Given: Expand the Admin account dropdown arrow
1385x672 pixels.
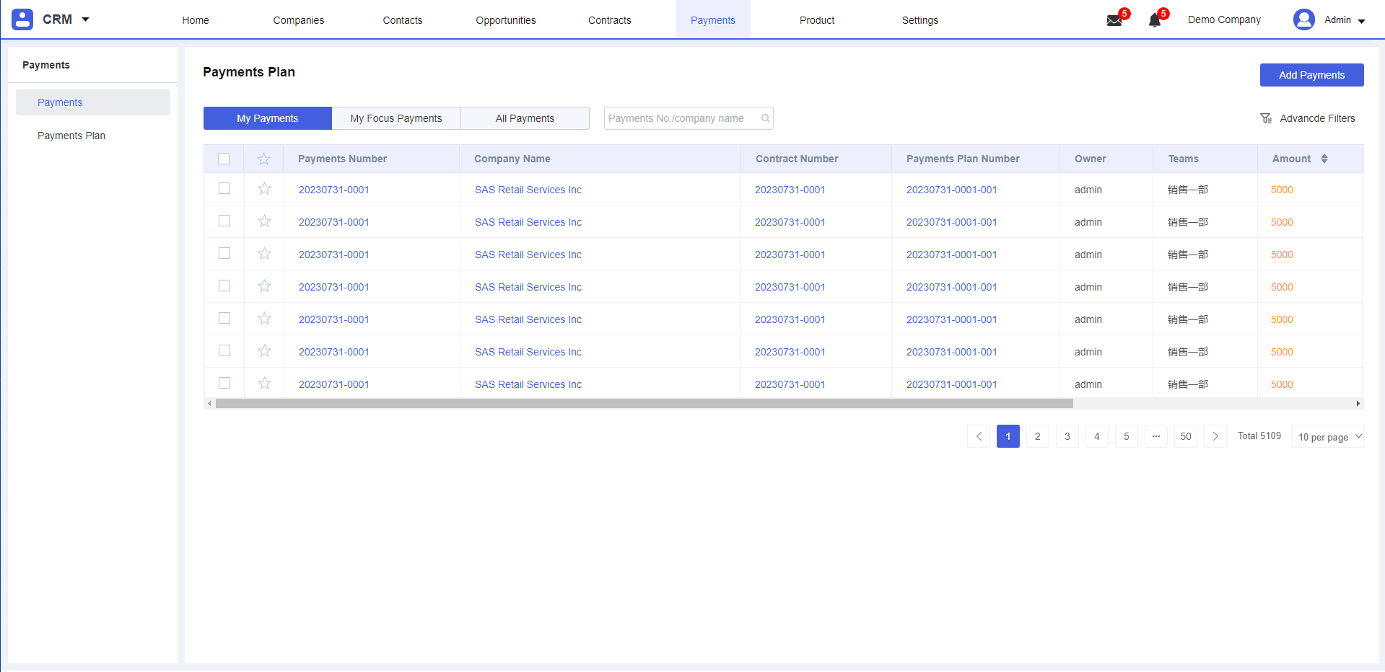Looking at the screenshot, I should pyautogui.click(x=1361, y=21).
